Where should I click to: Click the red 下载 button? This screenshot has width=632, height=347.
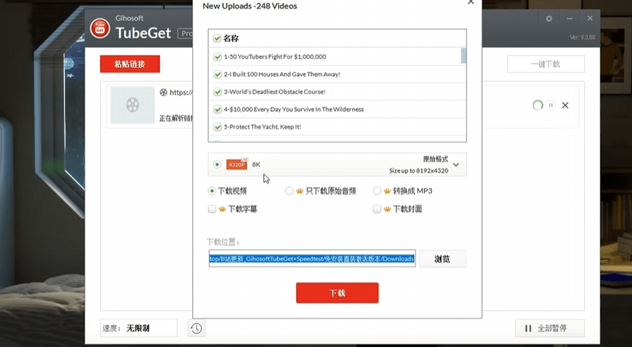coord(337,293)
